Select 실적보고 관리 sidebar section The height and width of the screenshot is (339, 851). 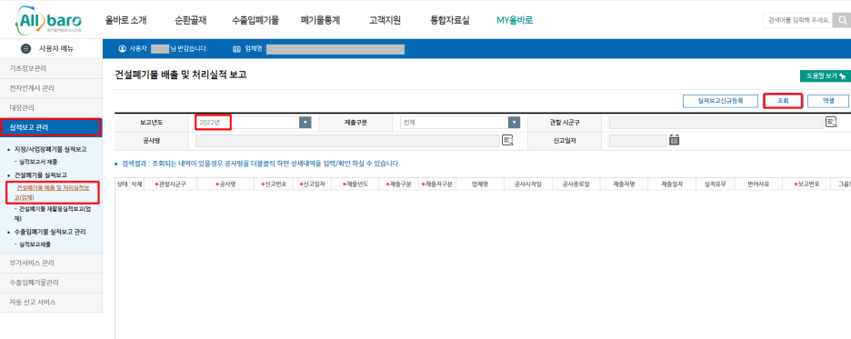(x=51, y=127)
